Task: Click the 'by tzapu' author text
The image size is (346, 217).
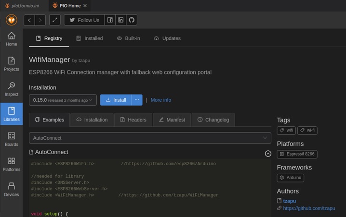Action: [x=81, y=60]
